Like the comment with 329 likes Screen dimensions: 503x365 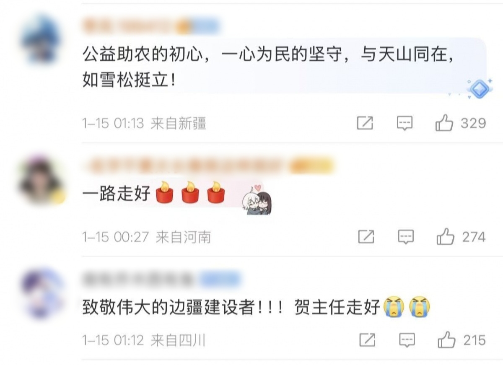[x=444, y=123]
